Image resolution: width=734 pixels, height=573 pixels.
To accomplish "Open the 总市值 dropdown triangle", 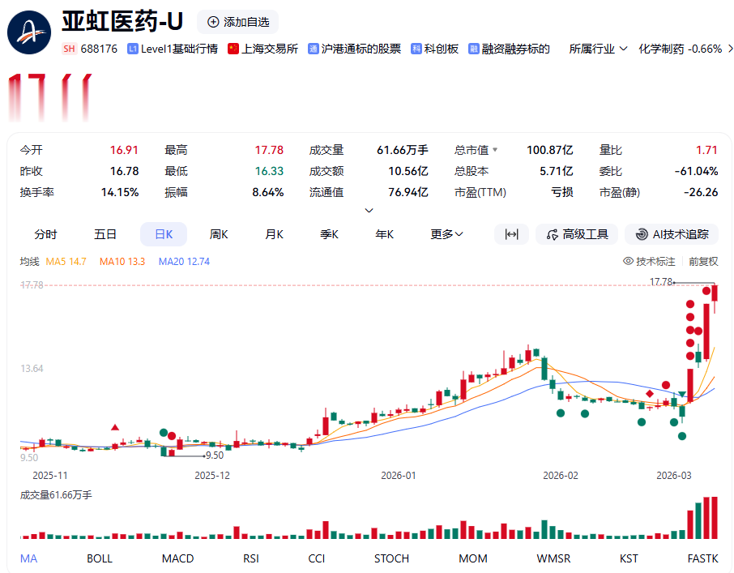I will pyautogui.click(x=495, y=150).
